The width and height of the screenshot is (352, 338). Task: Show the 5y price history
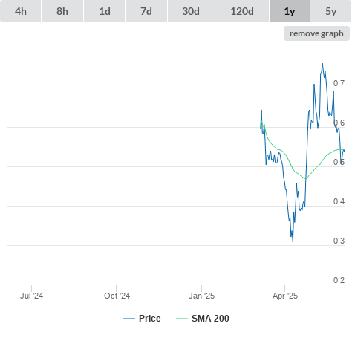point(330,11)
